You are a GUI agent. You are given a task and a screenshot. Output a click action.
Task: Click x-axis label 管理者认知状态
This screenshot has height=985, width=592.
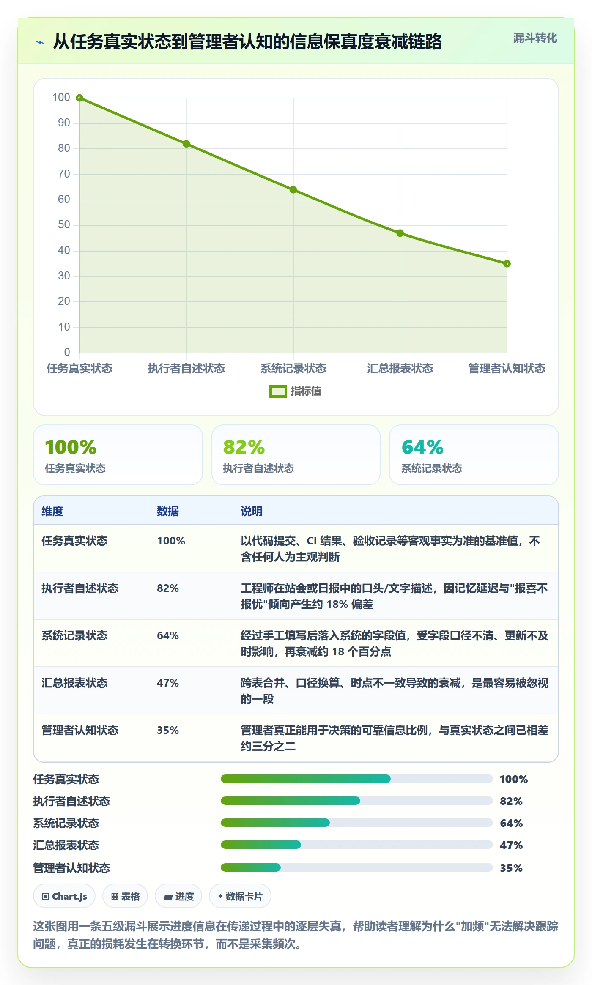tap(507, 368)
